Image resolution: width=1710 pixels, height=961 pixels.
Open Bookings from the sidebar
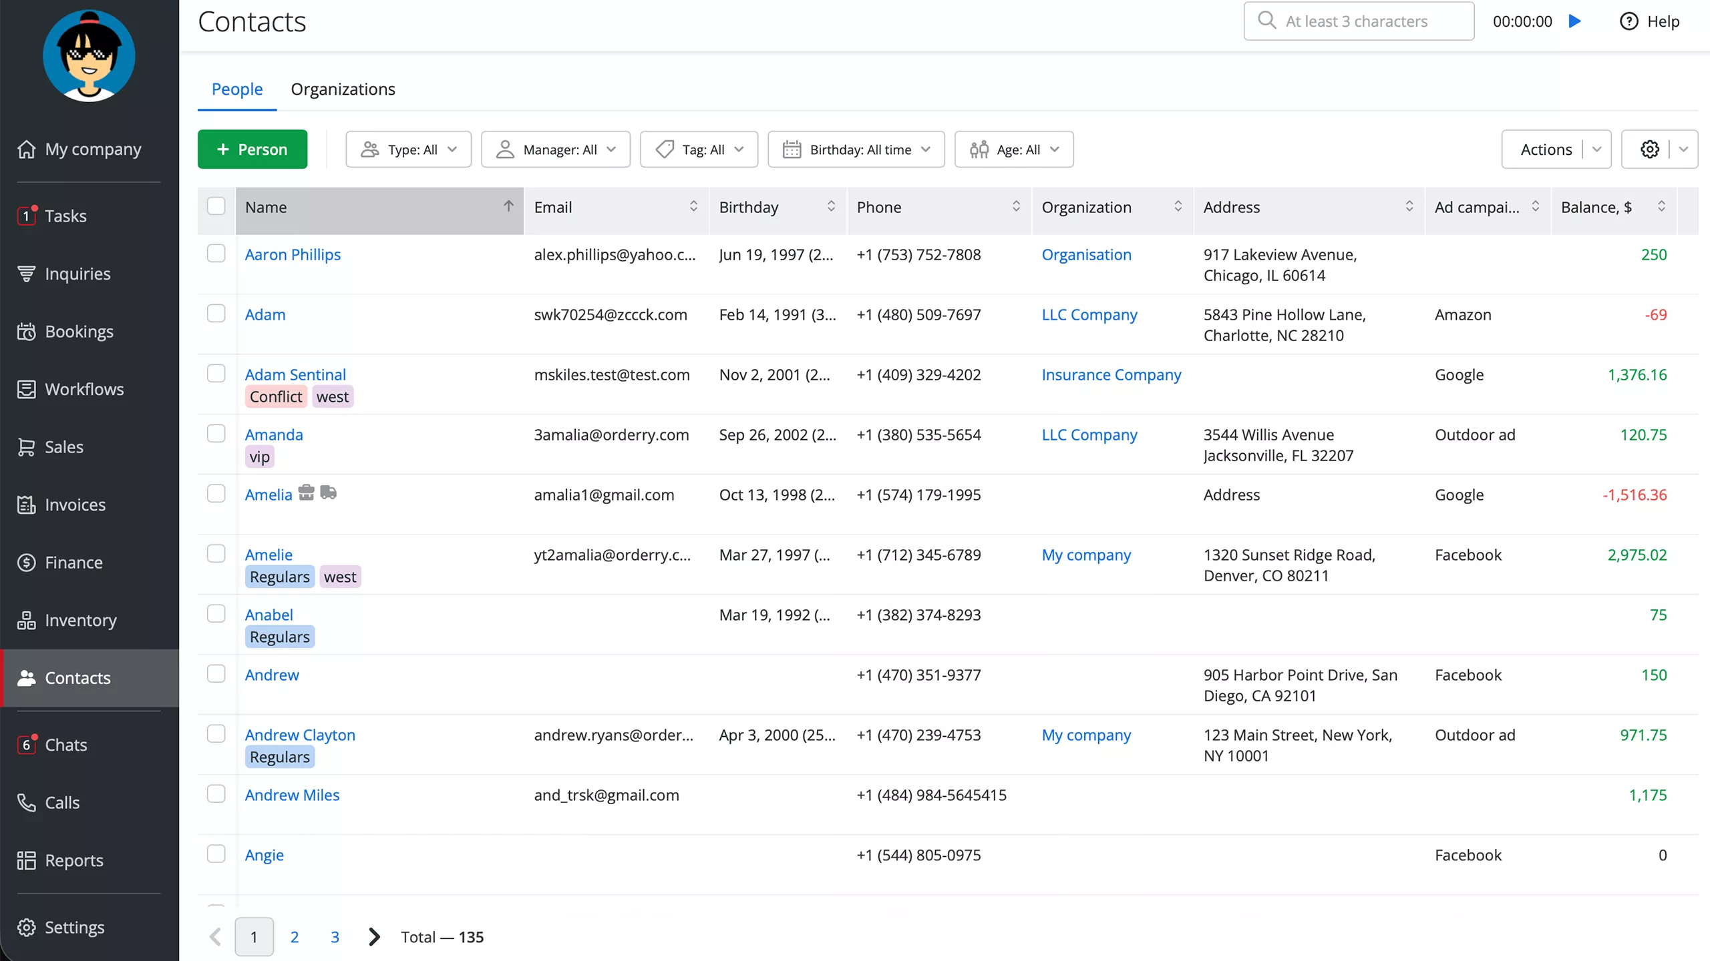[x=78, y=331]
